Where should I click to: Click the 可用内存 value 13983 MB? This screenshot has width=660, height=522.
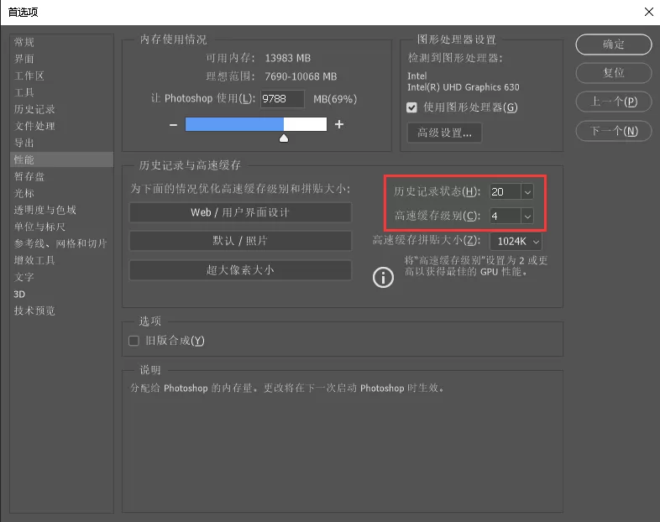point(287,58)
